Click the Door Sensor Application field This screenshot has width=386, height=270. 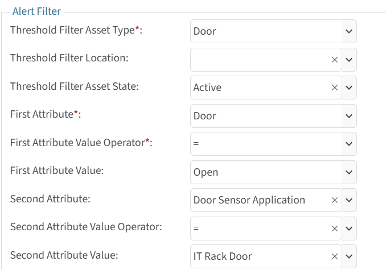259,200
